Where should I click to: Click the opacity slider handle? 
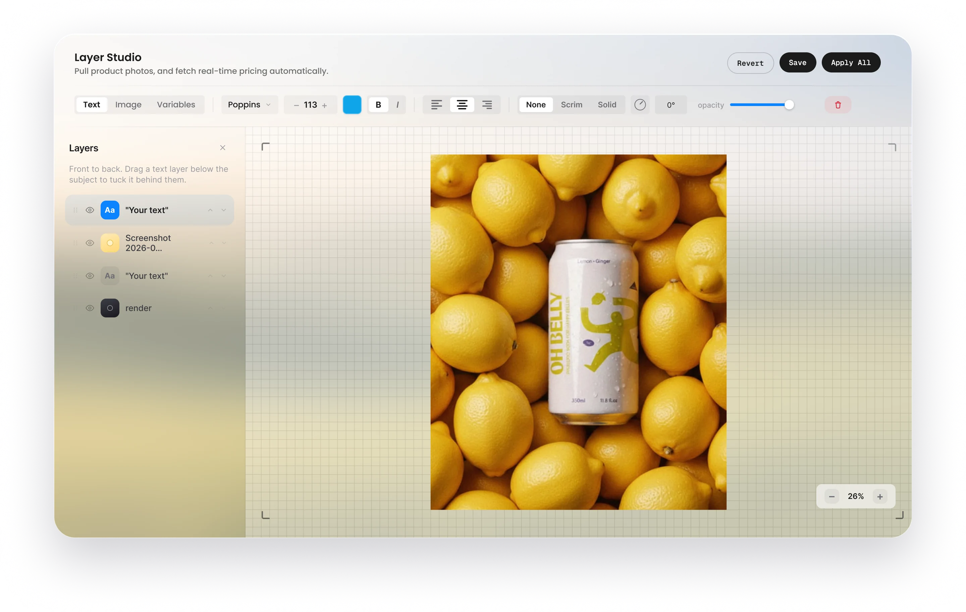tap(789, 105)
